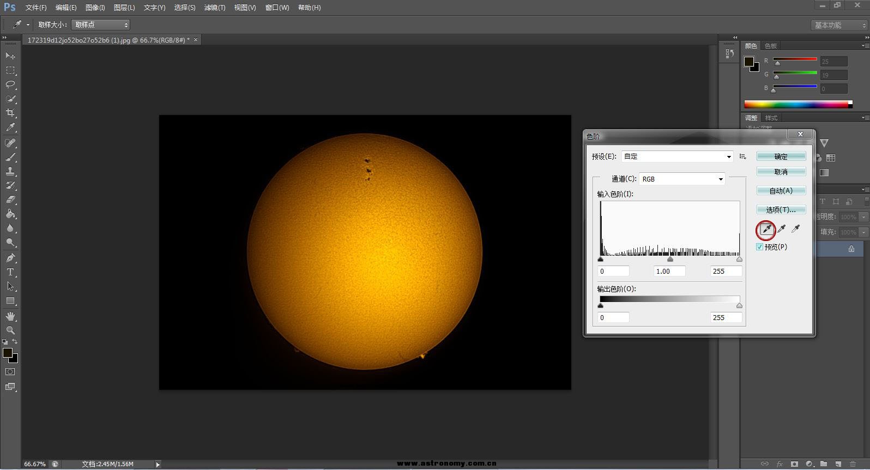Select the Dodge tool
This screenshot has width=870, height=470.
pos(10,242)
